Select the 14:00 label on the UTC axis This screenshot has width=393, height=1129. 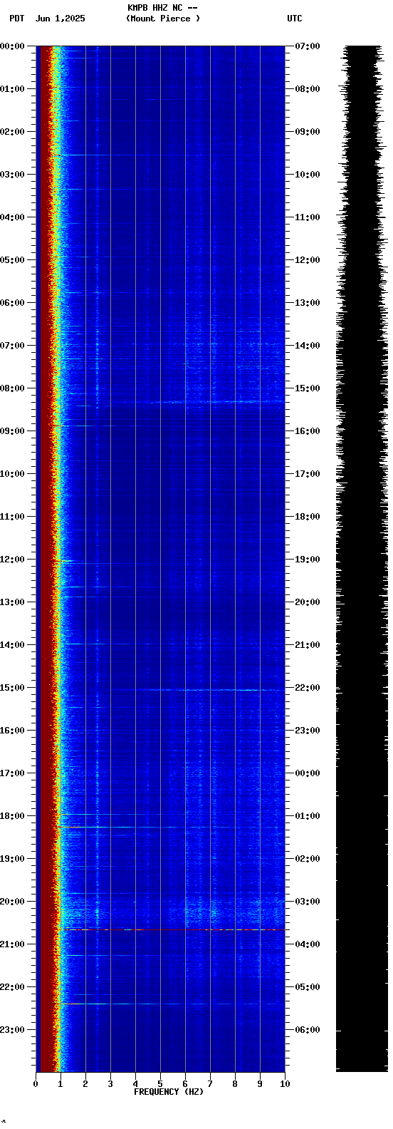[308, 346]
